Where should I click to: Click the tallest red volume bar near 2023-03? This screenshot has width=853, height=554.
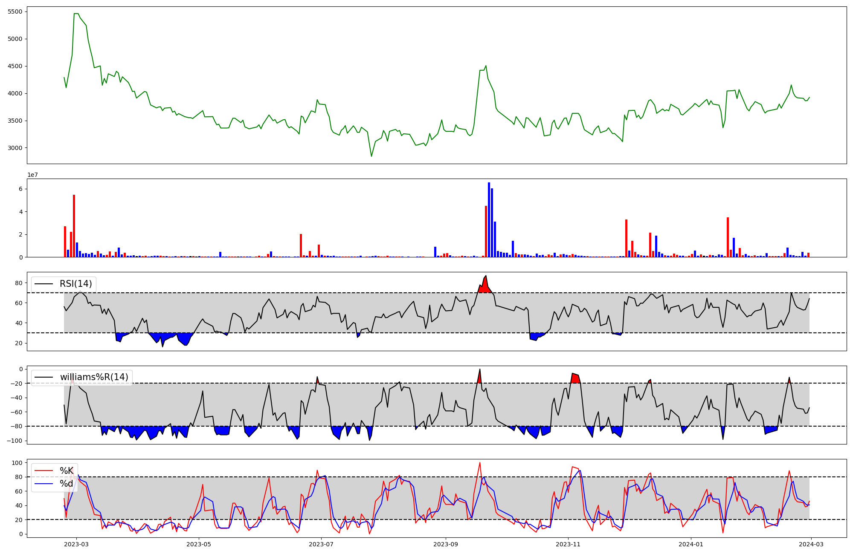click(x=74, y=226)
